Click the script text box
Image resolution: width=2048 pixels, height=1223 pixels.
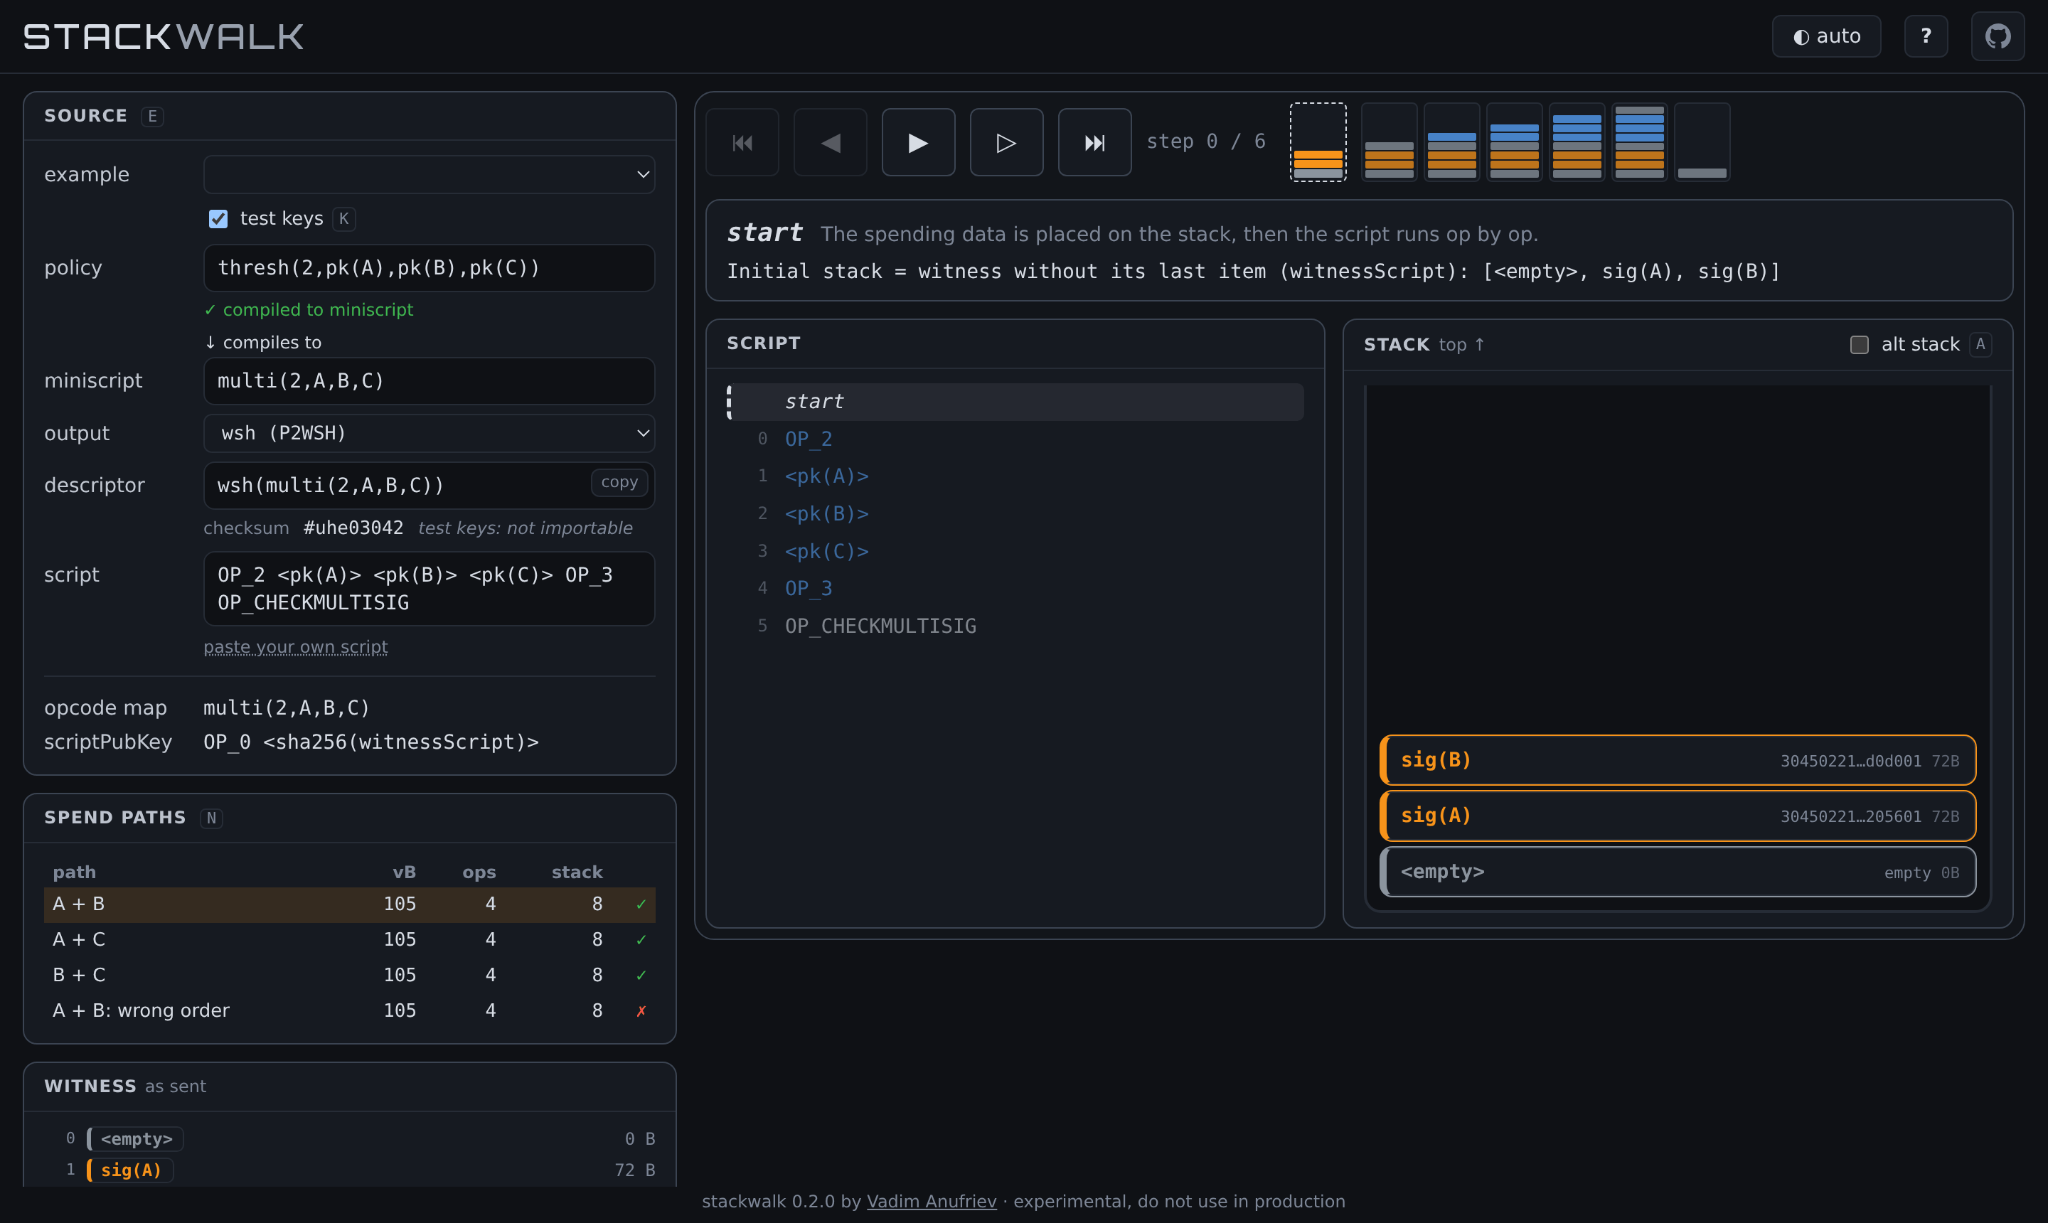429,589
